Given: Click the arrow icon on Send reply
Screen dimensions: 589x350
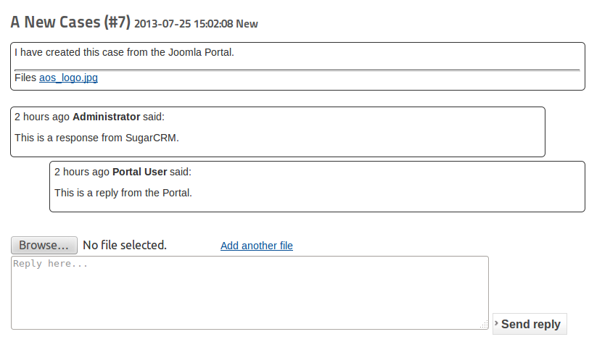Looking at the screenshot, I should click(x=496, y=323).
